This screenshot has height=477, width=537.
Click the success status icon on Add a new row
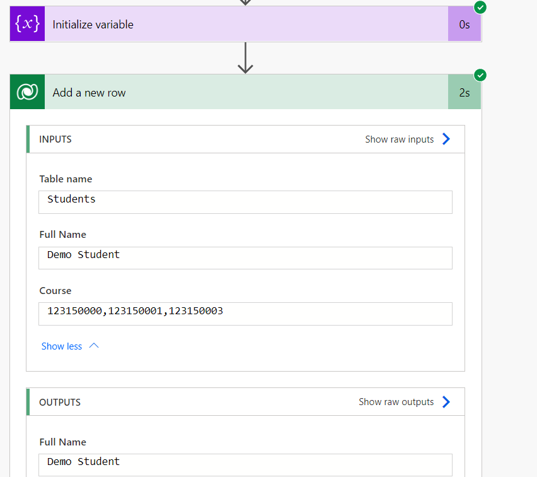(x=480, y=75)
